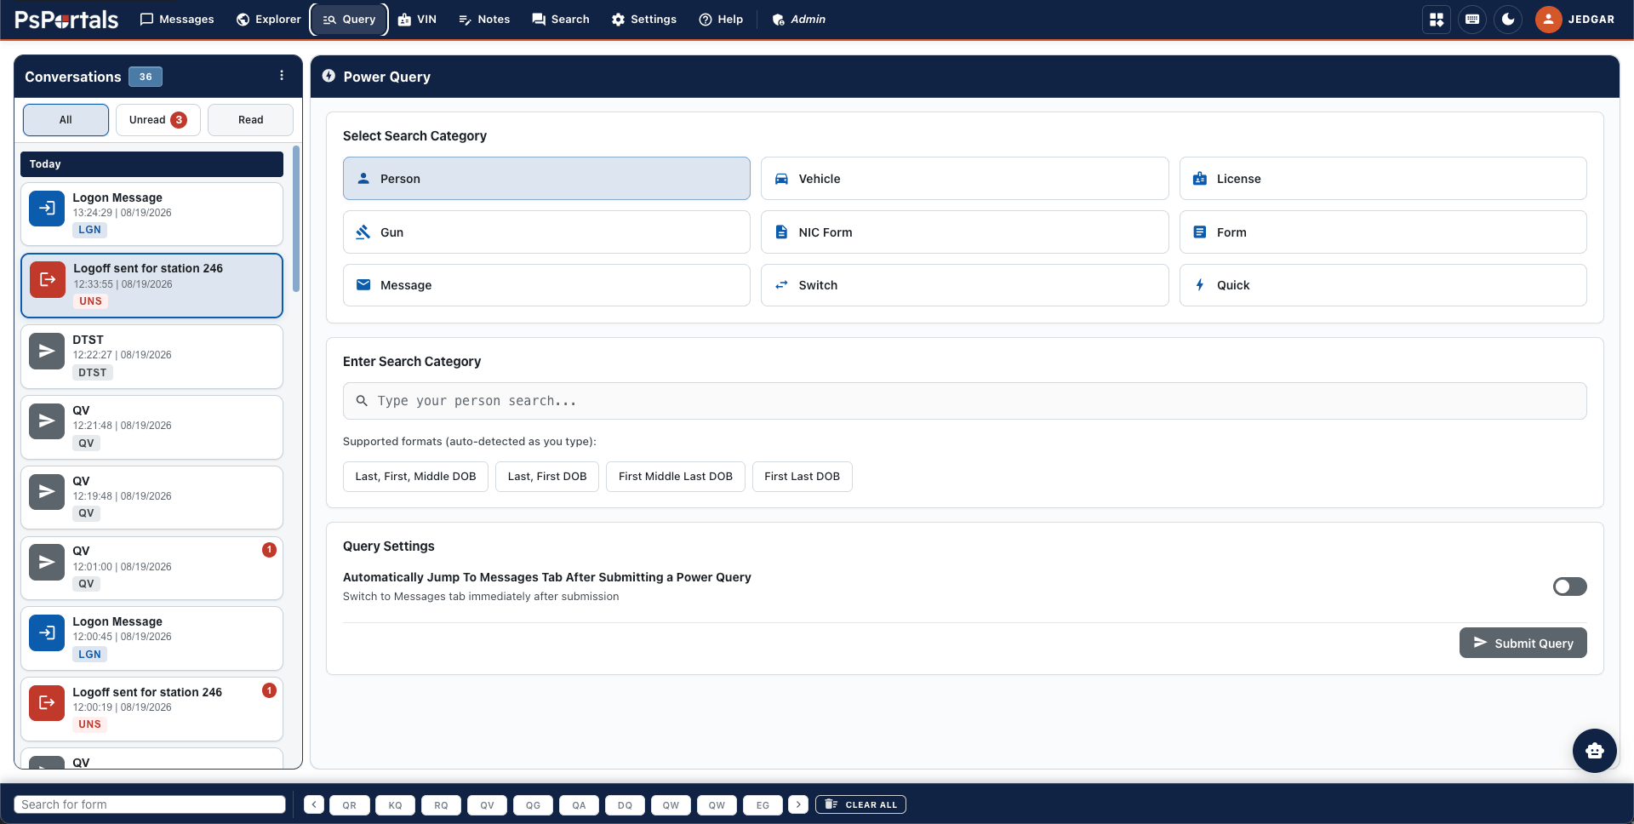The height and width of the screenshot is (824, 1634).
Task: Click the QR form shortcut
Action: [350, 805]
